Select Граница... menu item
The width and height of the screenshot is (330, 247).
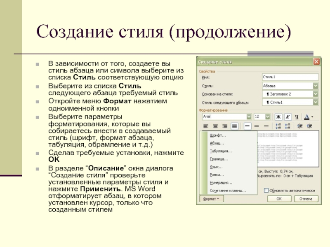tap(219, 159)
